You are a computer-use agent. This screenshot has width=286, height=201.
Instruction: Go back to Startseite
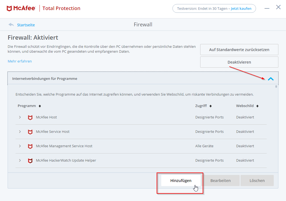(26, 25)
